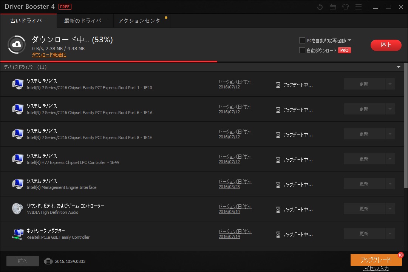408x272 pixels.
Task: Open the hamburger menu icon
Action: tap(359, 7)
